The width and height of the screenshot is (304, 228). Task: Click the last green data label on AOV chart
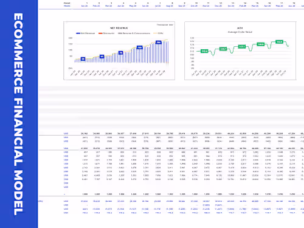pyautogui.click(x=279, y=42)
